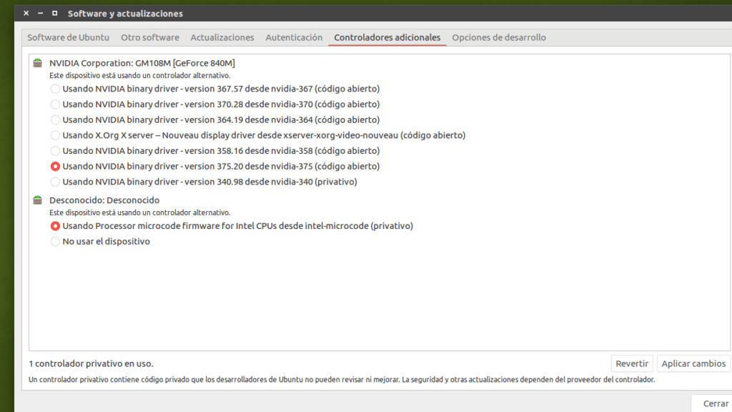Click the NVIDIA GeForce 840M device icon
This screenshot has width=732, height=412.
(38, 63)
